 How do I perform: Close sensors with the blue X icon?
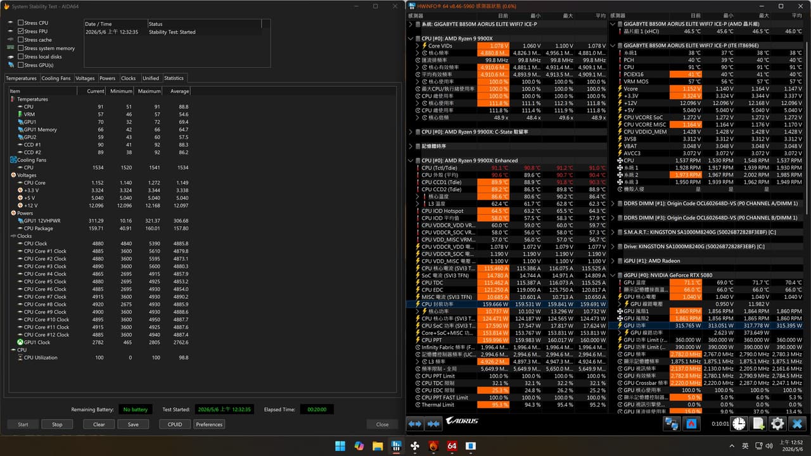(797, 424)
